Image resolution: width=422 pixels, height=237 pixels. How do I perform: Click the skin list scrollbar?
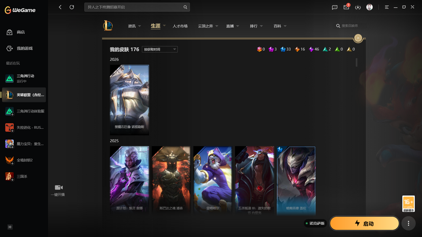coord(357,62)
